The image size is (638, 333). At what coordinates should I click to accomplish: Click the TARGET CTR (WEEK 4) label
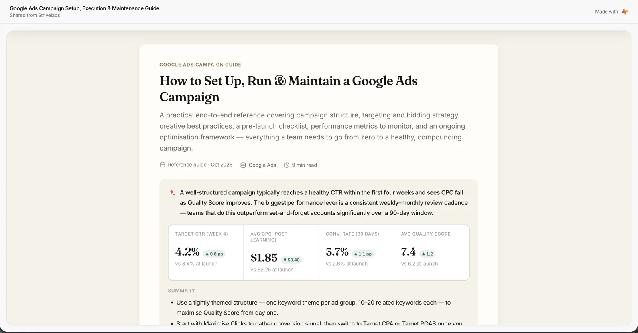[x=201, y=234]
